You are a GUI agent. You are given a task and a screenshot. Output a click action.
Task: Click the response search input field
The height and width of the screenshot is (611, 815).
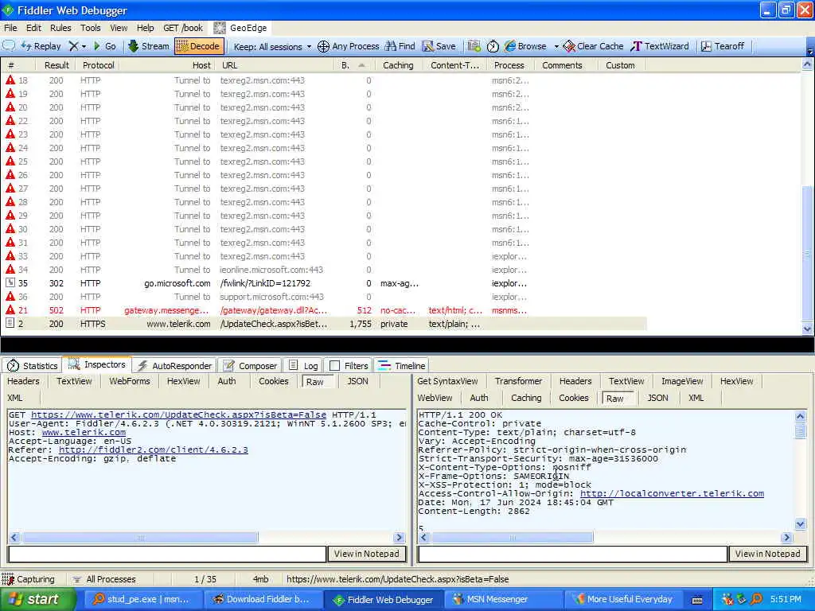tap(572, 554)
